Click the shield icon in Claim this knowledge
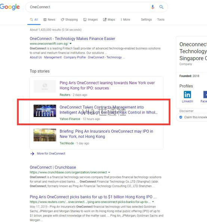 [181, 117]
